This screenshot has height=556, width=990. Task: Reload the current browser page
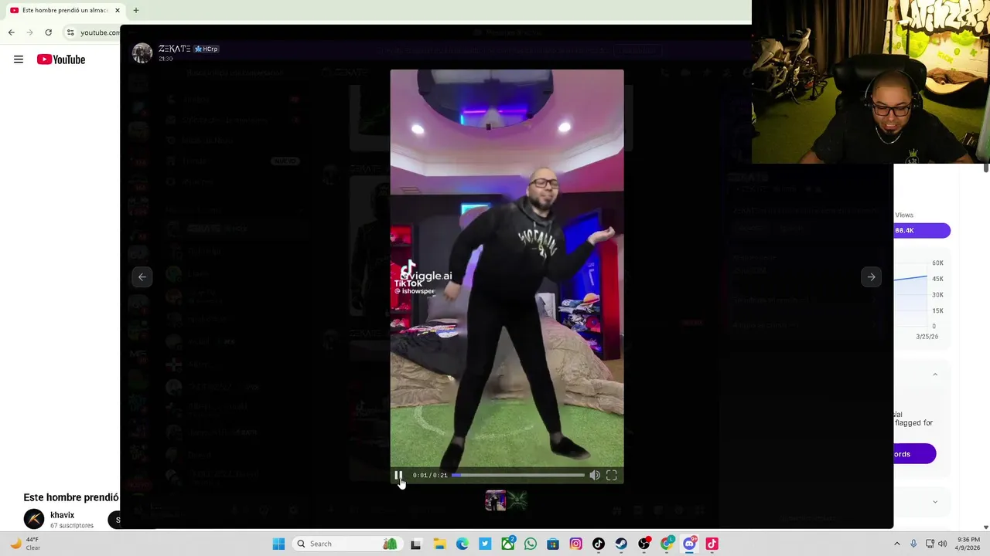tap(48, 32)
